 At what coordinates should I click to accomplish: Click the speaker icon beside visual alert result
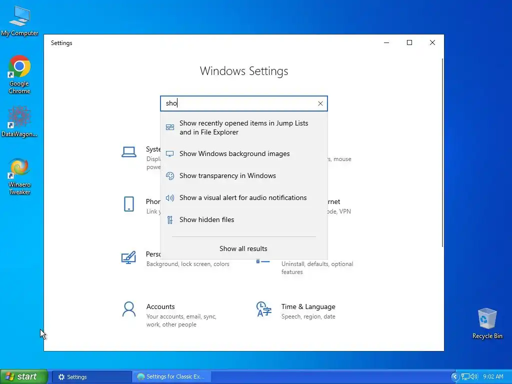click(170, 198)
